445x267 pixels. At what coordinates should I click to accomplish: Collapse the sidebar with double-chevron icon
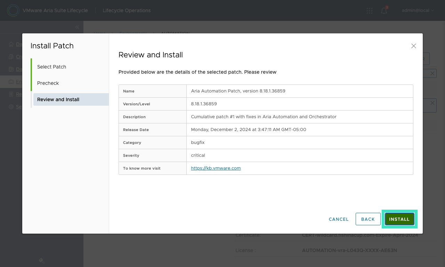77,27
